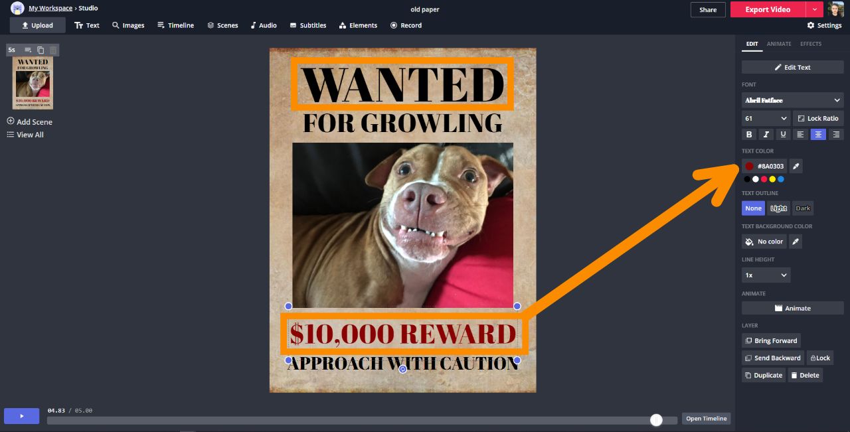Click the 5s scene duration label
This screenshot has width=850, height=432.
12,50
